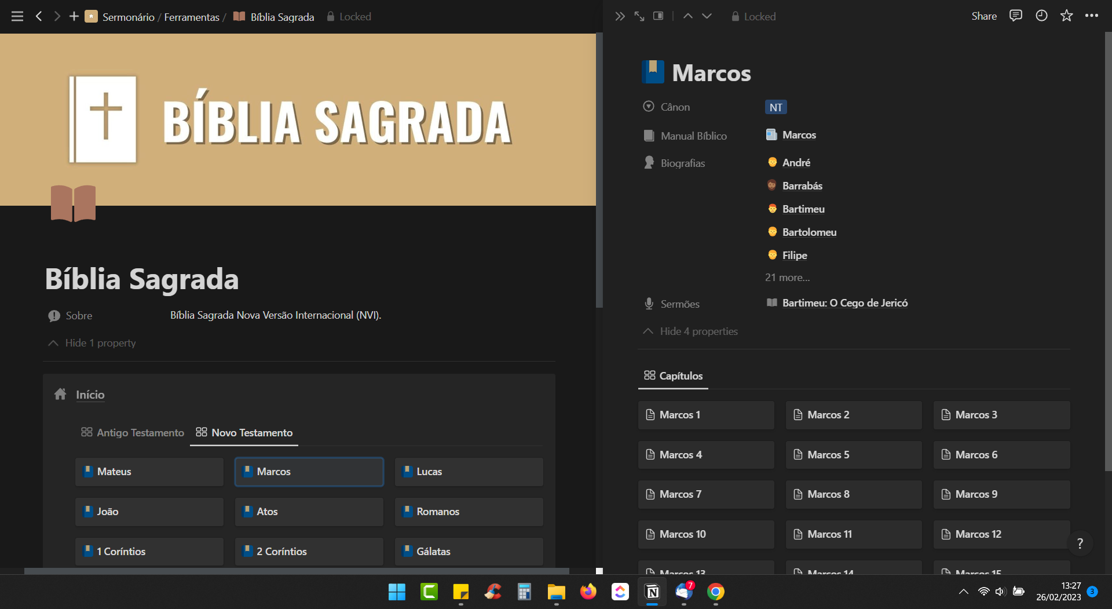Open the 1 Coríntios book card
Image resolution: width=1112 pixels, height=609 pixels.
(x=149, y=552)
